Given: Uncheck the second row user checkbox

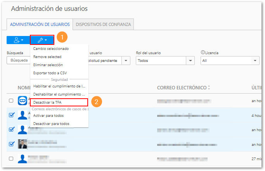Looking at the screenshot, I should pos(12,115).
